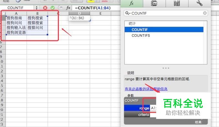Switch to the Formula Builder fx tab

[x=132, y=3]
